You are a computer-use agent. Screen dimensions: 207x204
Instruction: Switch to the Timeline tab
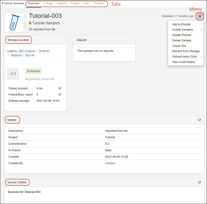98,4
